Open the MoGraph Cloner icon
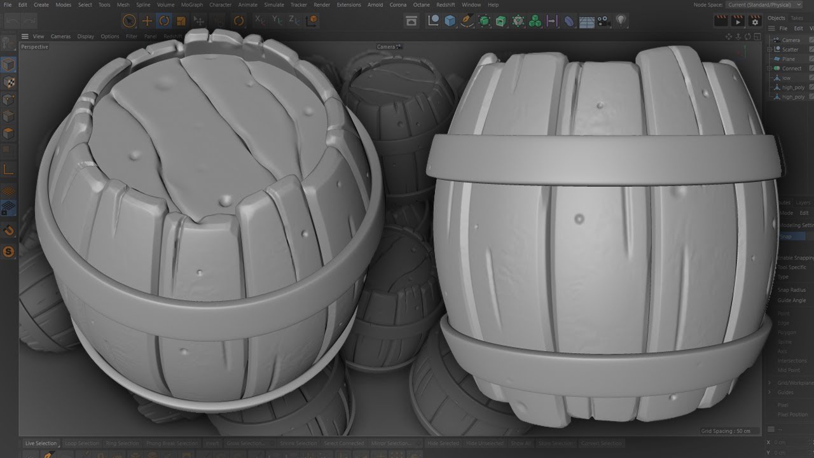This screenshot has width=814, height=458. 535,21
